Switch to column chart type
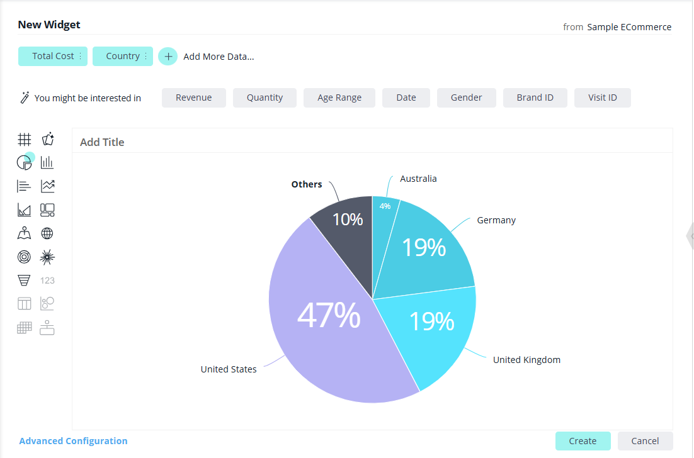The image size is (694, 458). [47, 162]
